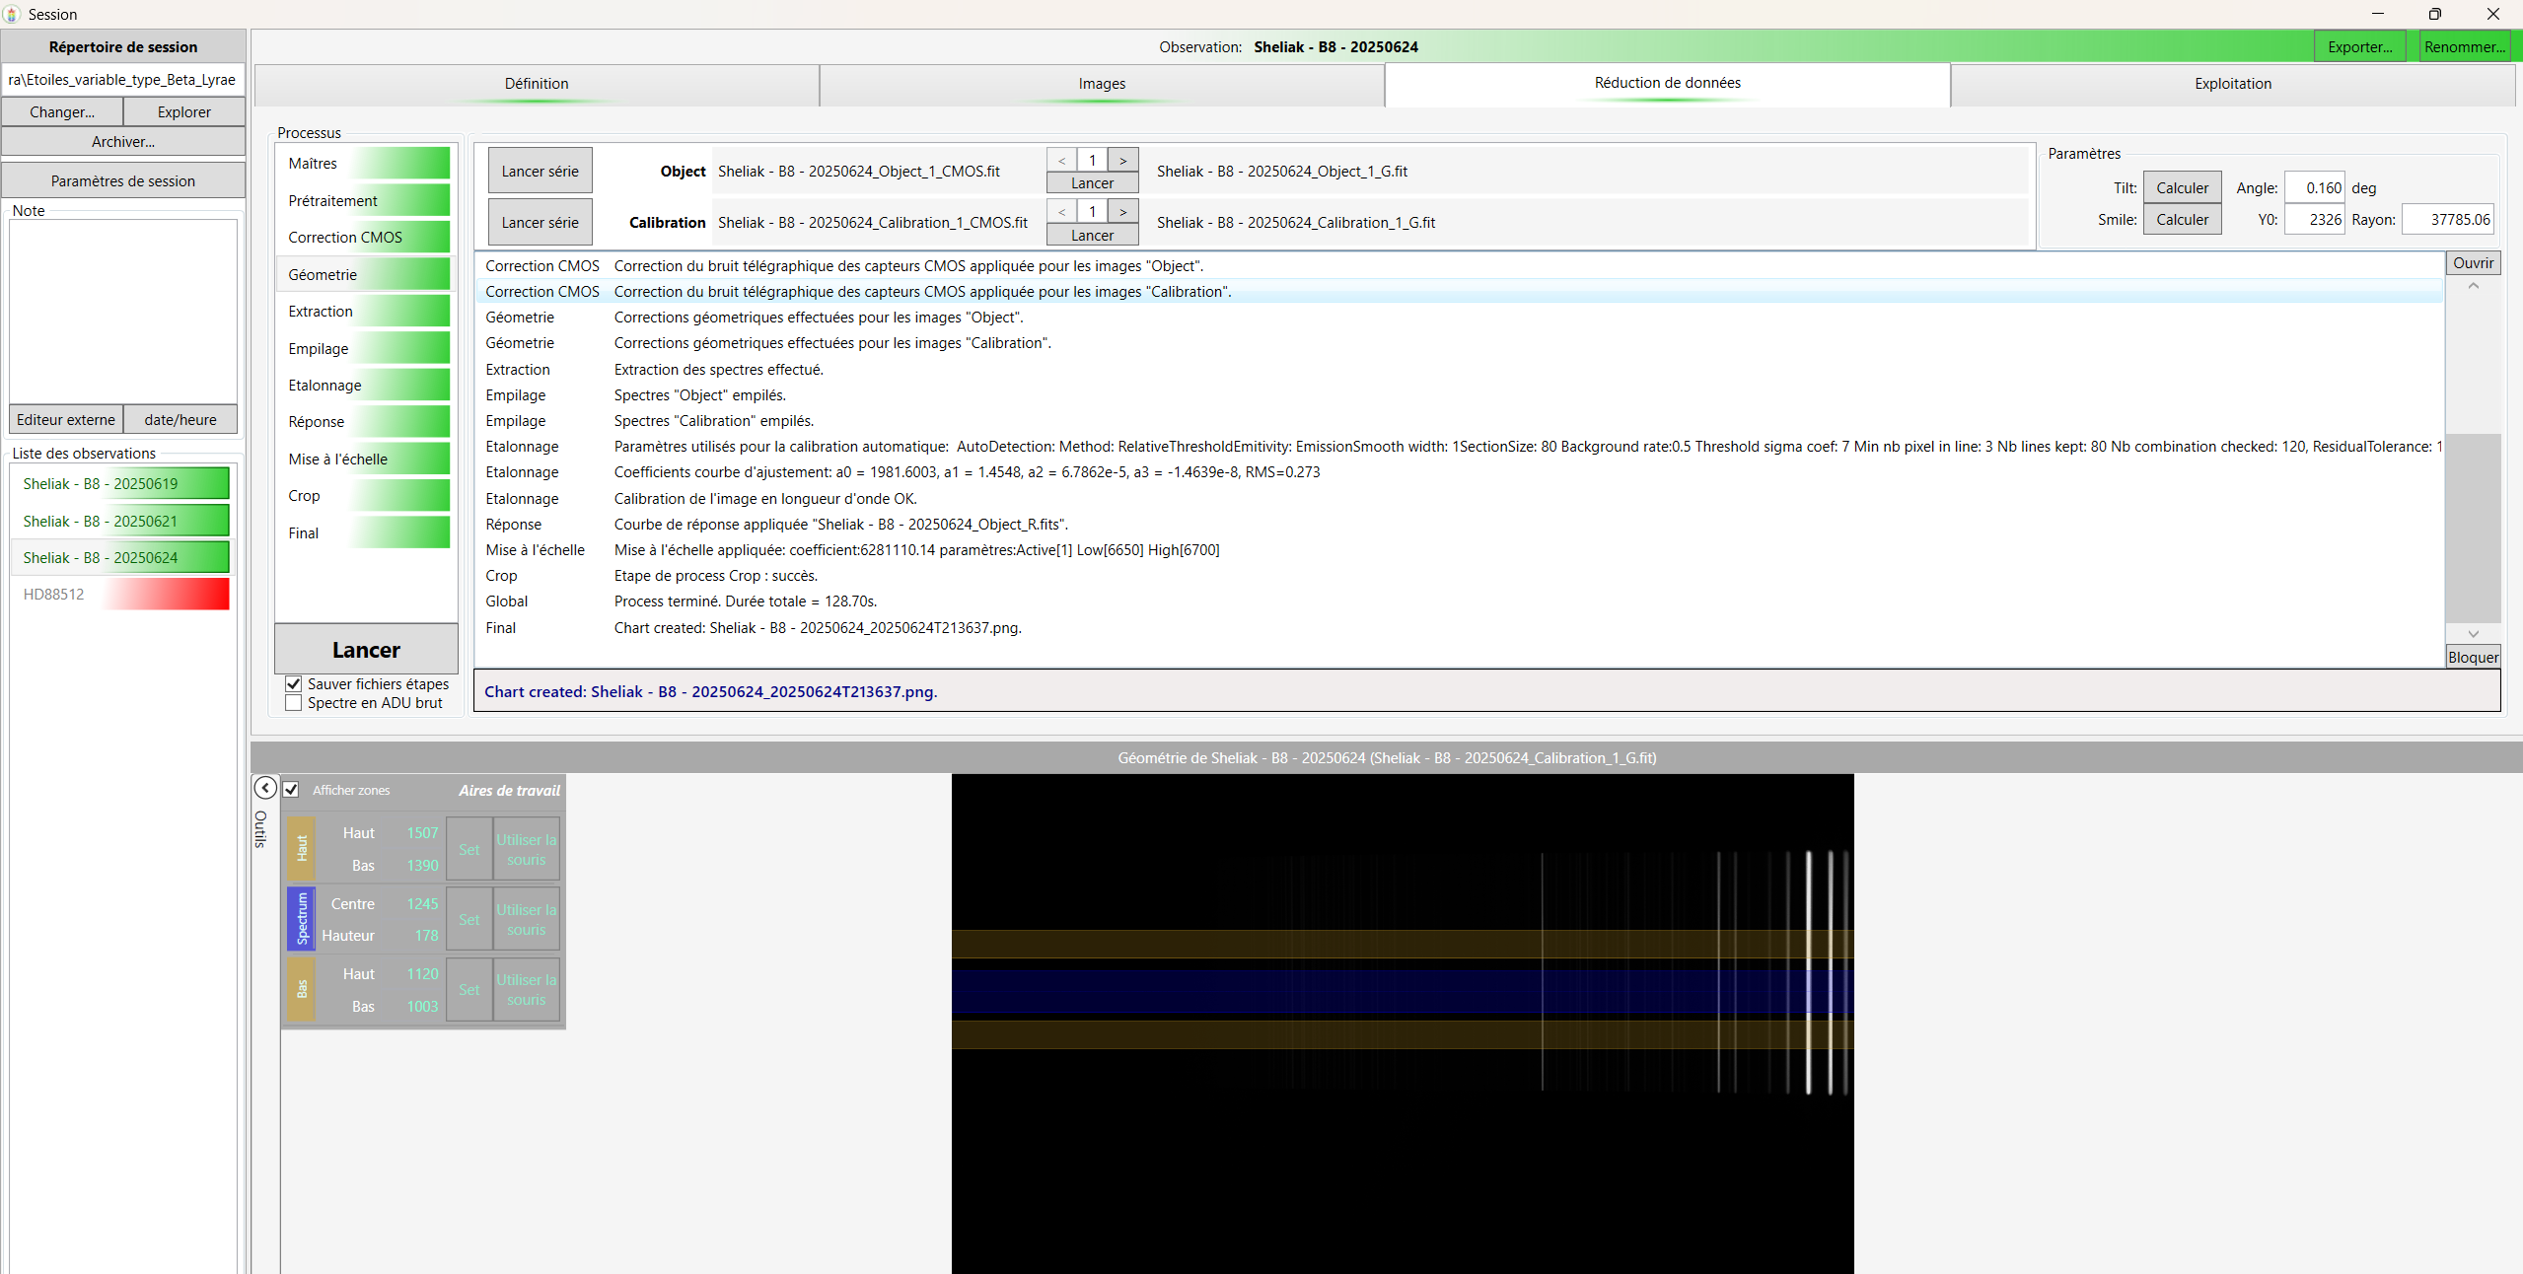
Task: Click Set for Spectrum zone
Action: pos(469,919)
